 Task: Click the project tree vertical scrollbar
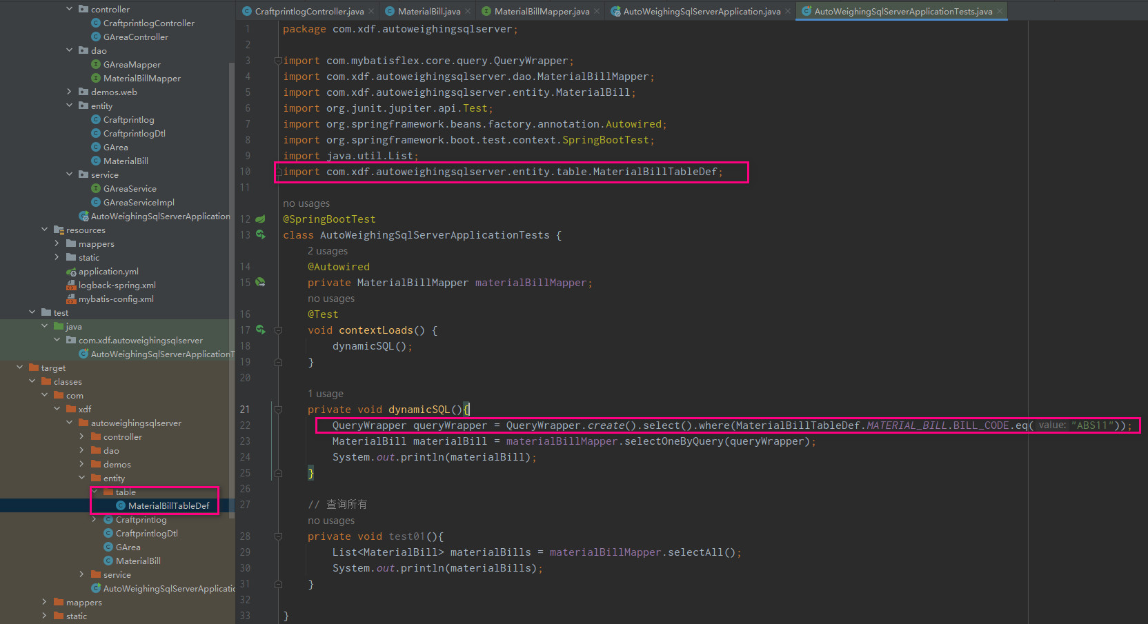pos(232,290)
